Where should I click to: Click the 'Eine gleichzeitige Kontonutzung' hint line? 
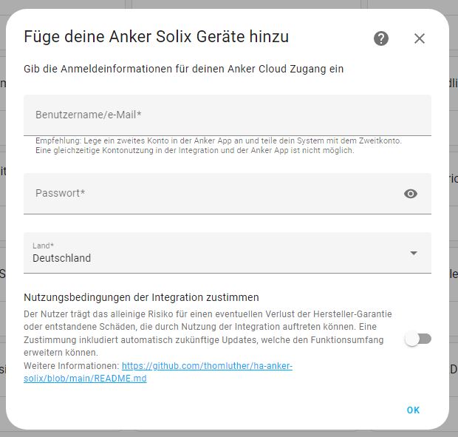point(195,151)
